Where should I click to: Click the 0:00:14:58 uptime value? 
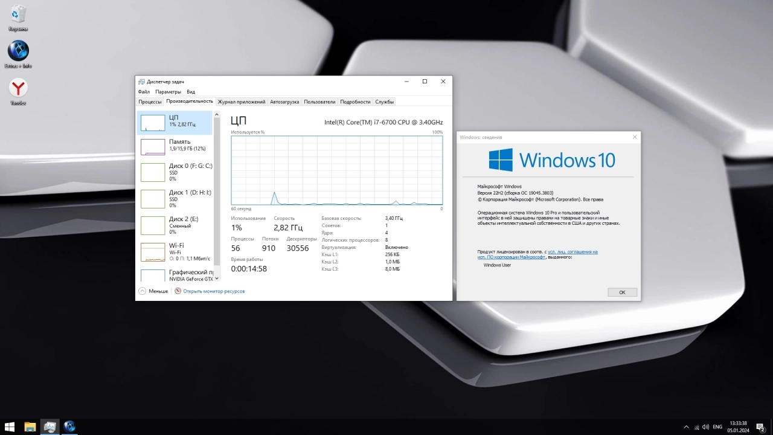[249, 269]
